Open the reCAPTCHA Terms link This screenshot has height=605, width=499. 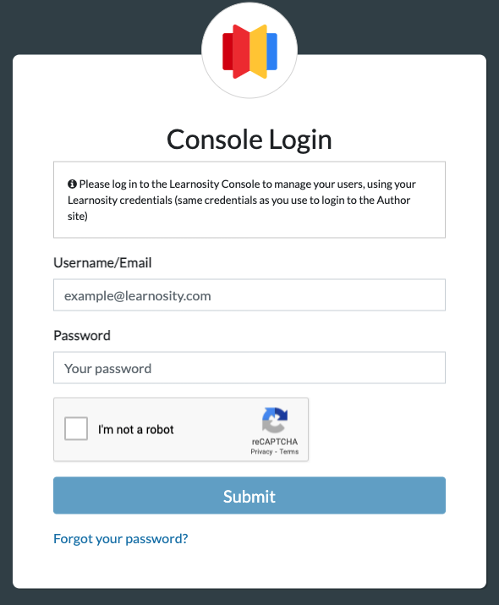pyautogui.click(x=289, y=452)
